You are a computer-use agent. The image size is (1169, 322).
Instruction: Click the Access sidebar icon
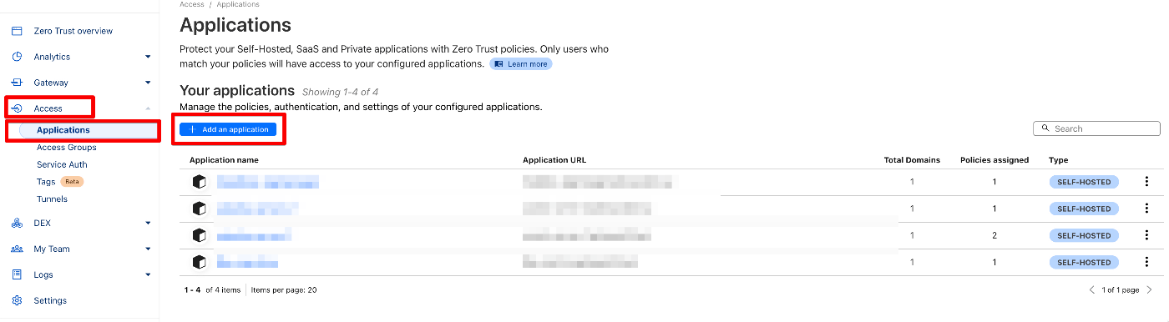(17, 108)
